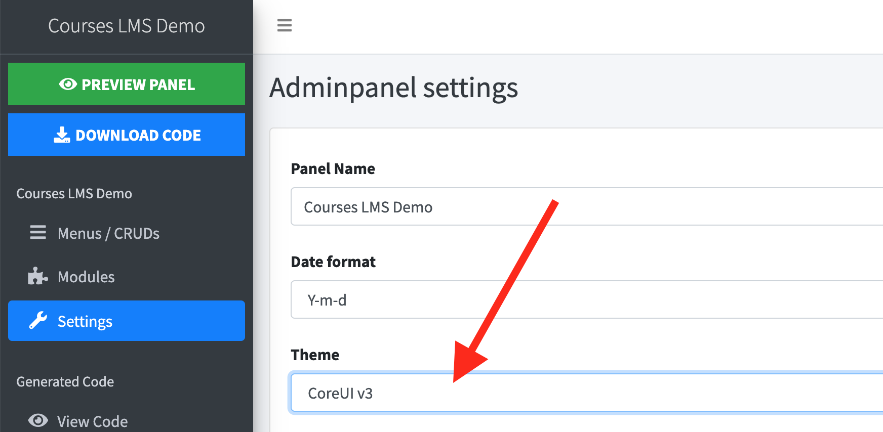Viewport: 883px width, 432px height.
Task: Open View Code under Generated Code
Action: click(x=92, y=421)
